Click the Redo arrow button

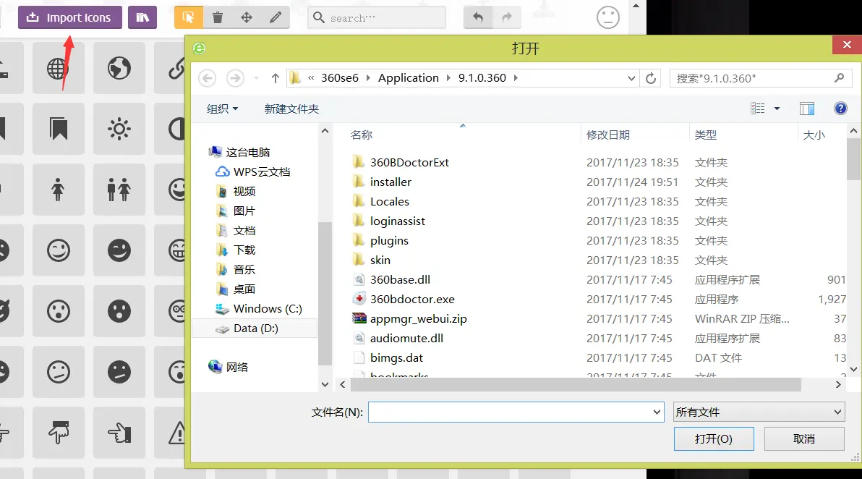click(x=507, y=17)
